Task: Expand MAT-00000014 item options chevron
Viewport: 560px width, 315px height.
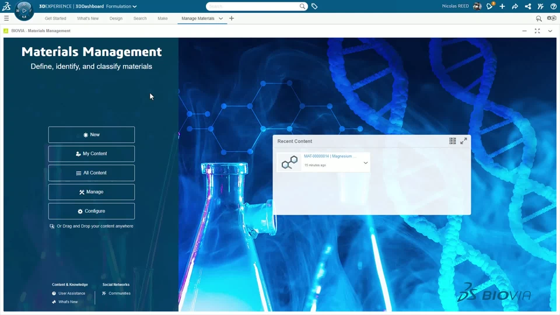Action: (x=365, y=163)
